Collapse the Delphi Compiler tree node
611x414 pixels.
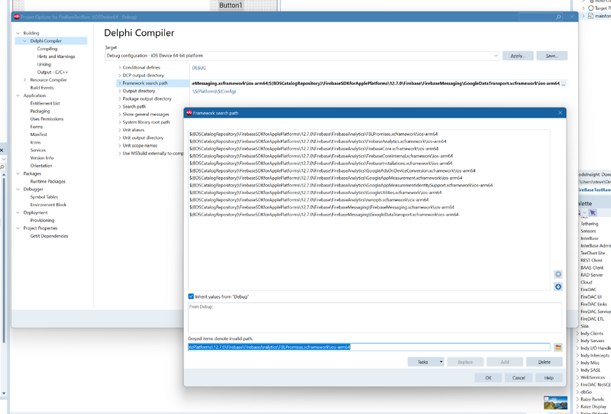coord(25,41)
